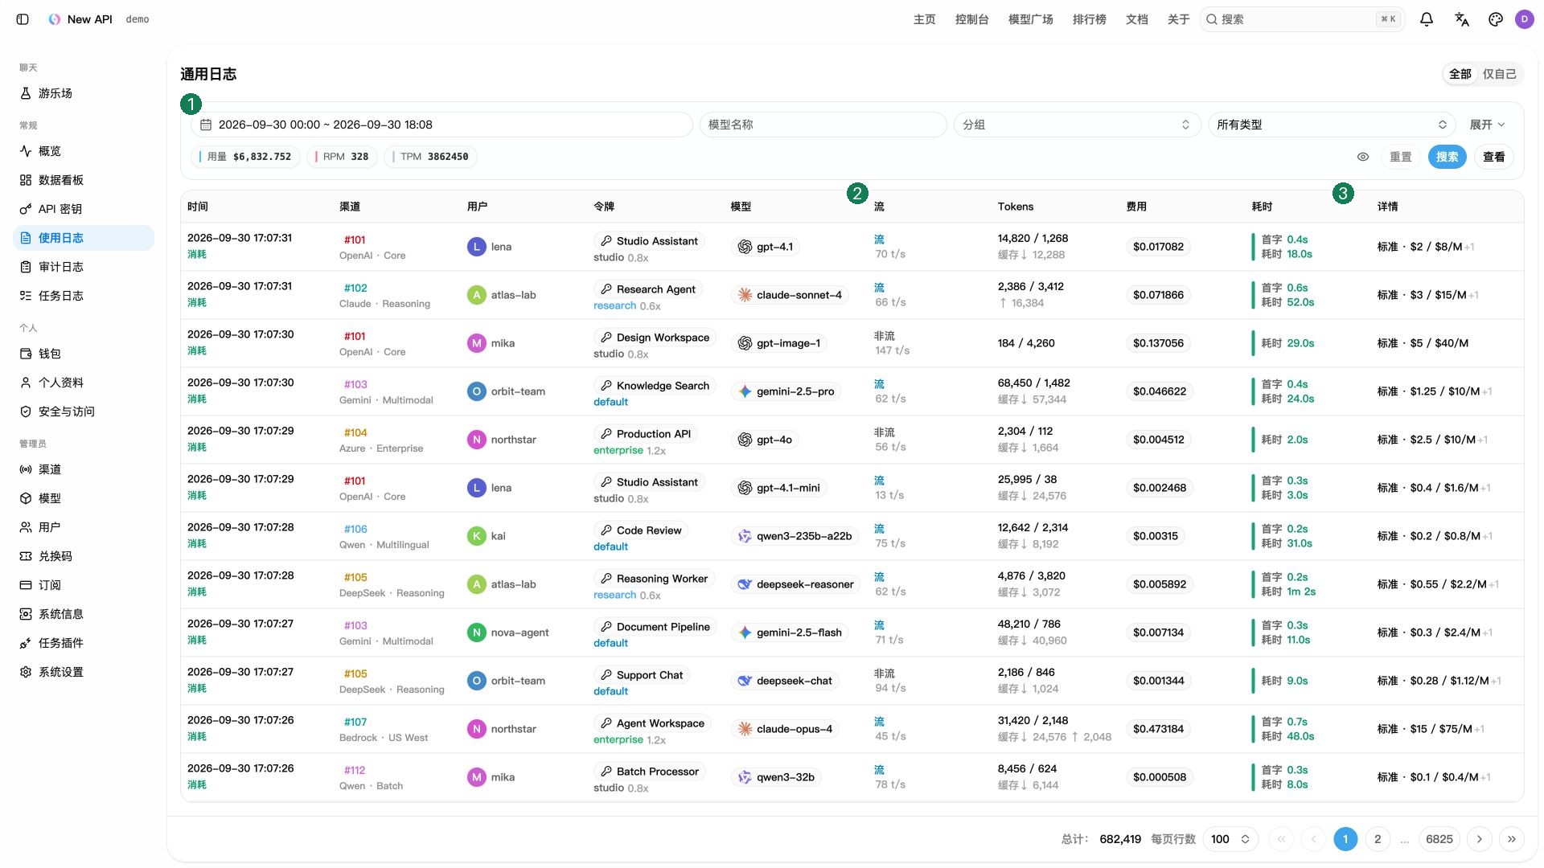The height and width of the screenshot is (868, 1544).
Task: Open the language translation icon
Action: click(1462, 19)
